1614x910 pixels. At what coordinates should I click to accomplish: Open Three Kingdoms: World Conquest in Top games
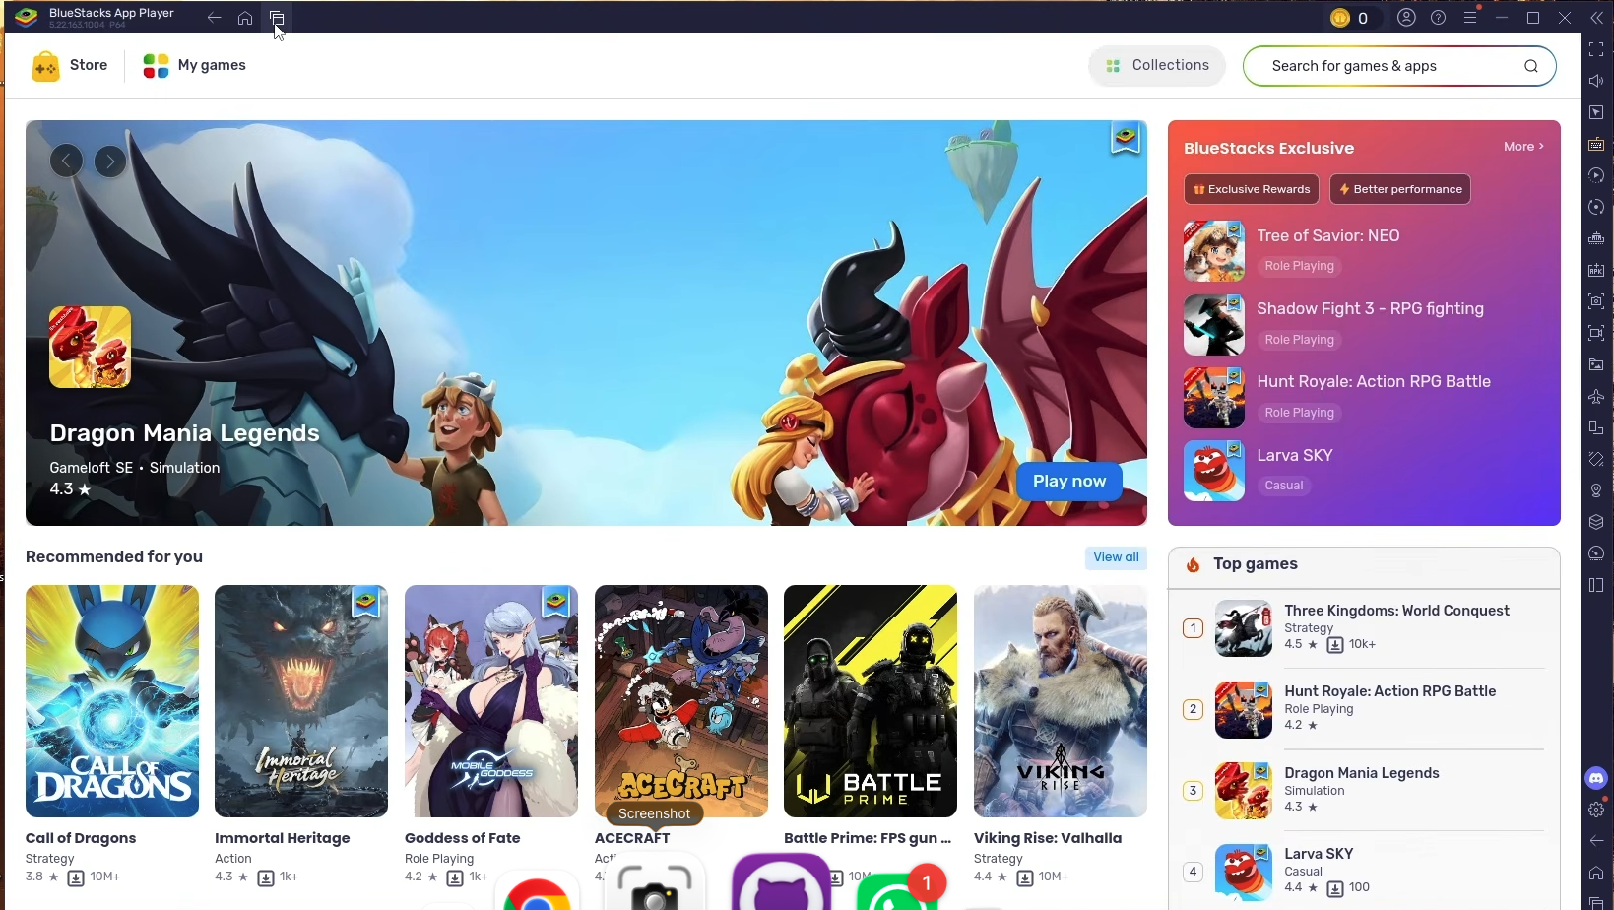[x=1364, y=627]
